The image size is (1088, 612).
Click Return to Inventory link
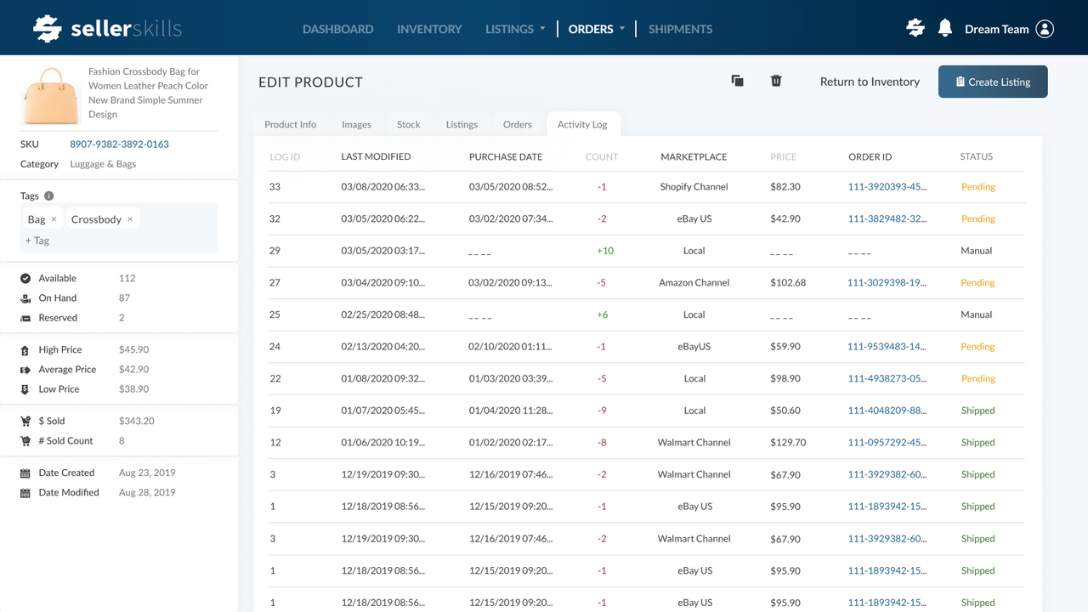870,82
